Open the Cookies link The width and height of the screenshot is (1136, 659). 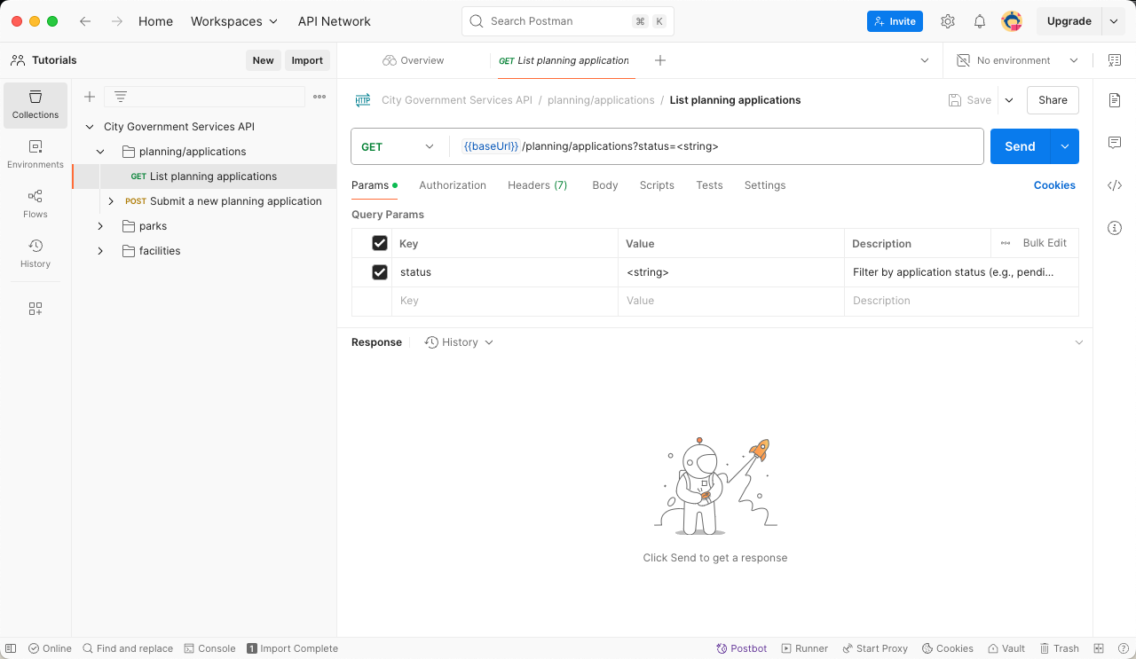(1054, 185)
